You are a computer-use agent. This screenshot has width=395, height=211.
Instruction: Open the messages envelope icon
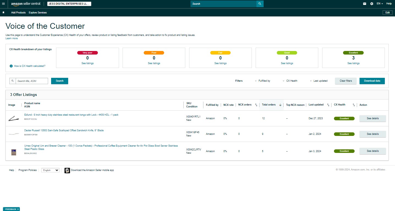coord(364,4)
